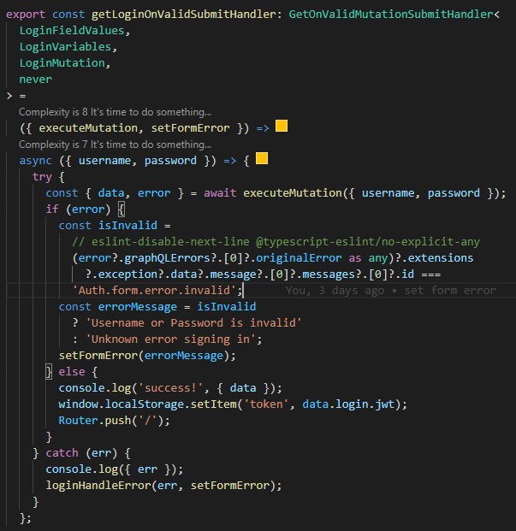Place cursor on the try keyword
This screenshot has height=531, width=516.
(x=42, y=176)
